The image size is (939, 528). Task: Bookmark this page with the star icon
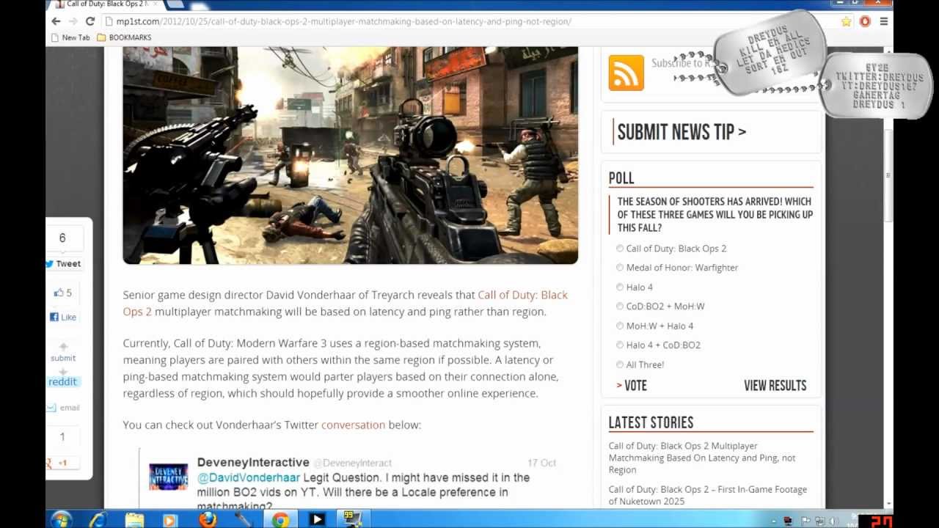(846, 21)
